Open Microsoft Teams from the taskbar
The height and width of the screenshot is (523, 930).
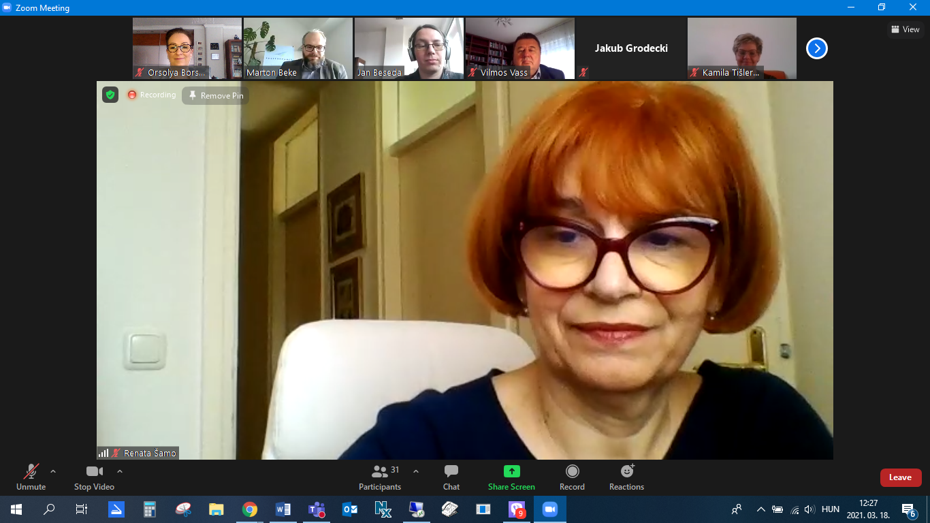tap(317, 509)
